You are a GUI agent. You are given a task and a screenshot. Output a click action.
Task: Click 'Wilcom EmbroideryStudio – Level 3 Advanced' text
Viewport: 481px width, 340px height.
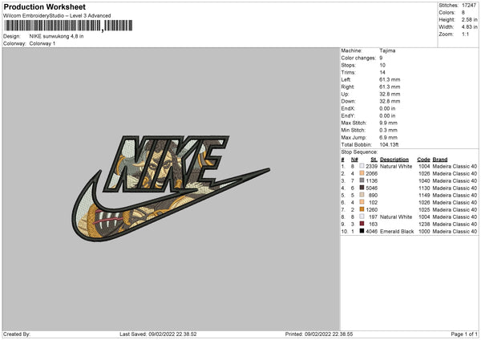(x=57, y=16)
